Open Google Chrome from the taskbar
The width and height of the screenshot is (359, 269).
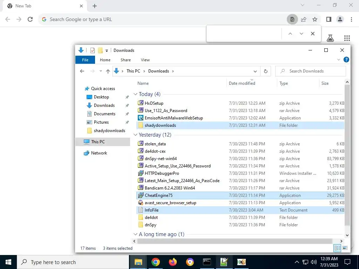(155, 262)
